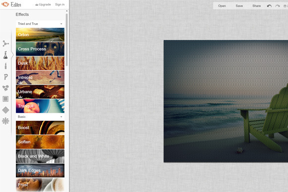
Task: Click the Open button in top bar
Action: coord(222,6)
